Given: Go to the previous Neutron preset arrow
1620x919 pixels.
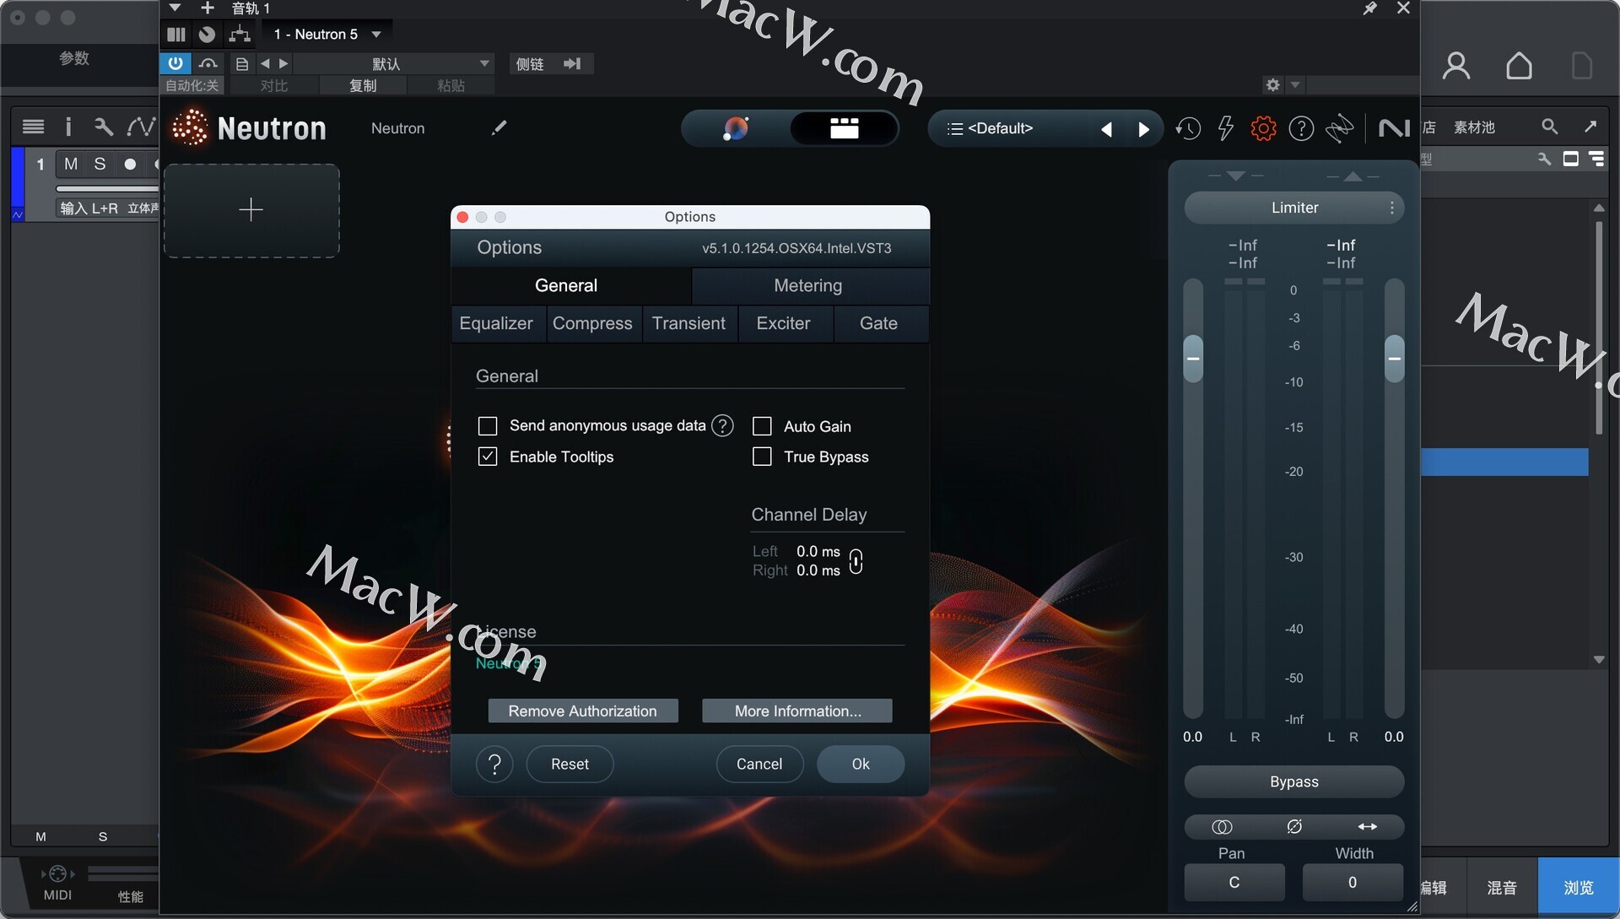Looking at the screenshot, I should click(1106, 129).
